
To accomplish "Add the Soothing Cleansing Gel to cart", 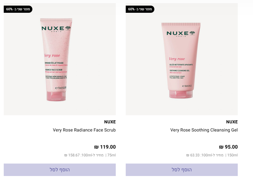I will tap(182, 170).
